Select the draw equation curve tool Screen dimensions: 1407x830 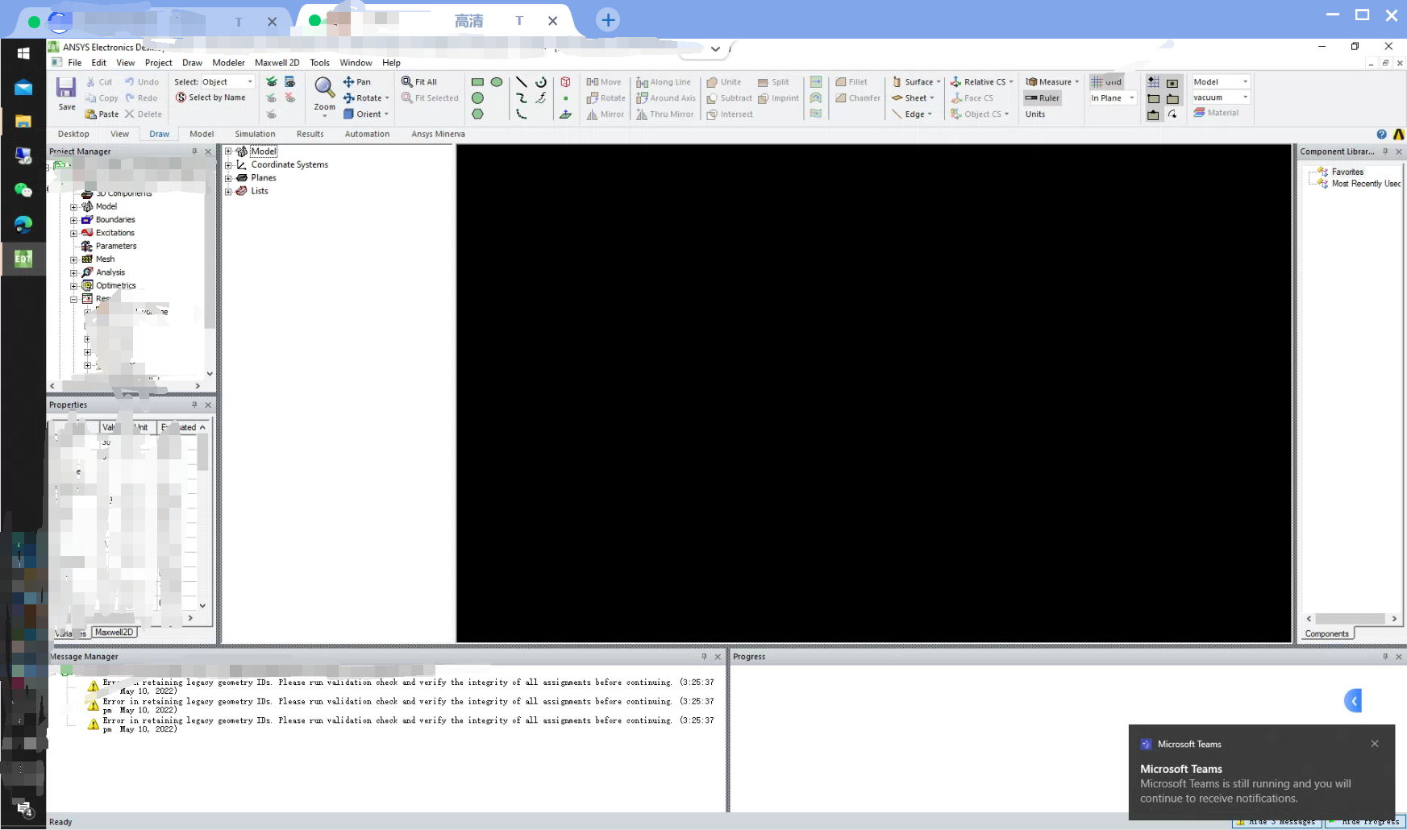[x=541, y=98]
